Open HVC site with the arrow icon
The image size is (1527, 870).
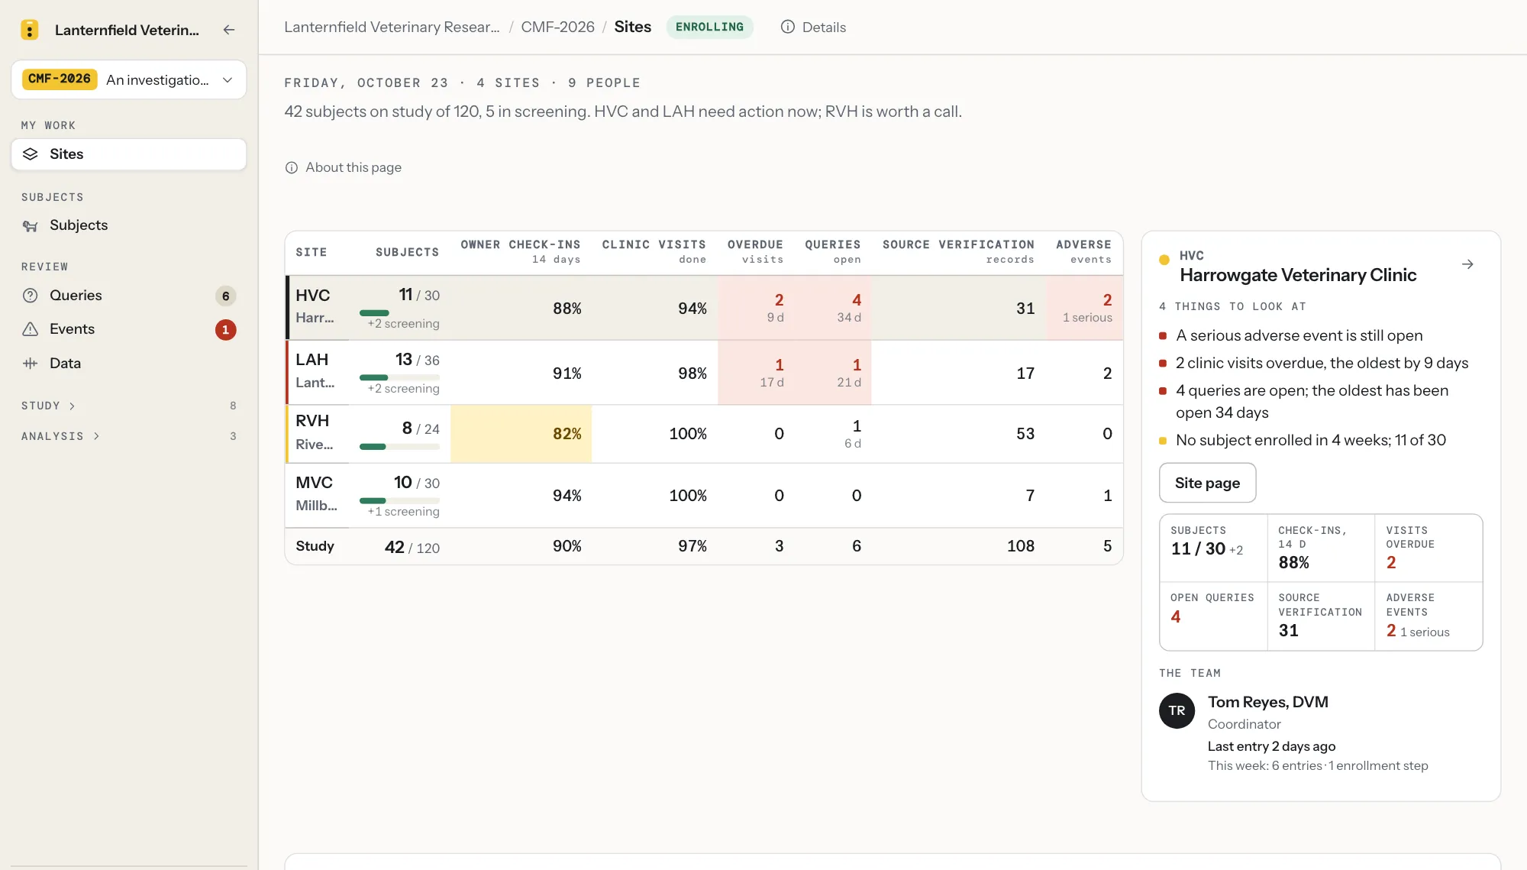point(1467,264)
